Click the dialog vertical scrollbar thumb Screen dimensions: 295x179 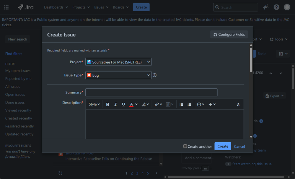pyautogui.click(x=251, y=60)
